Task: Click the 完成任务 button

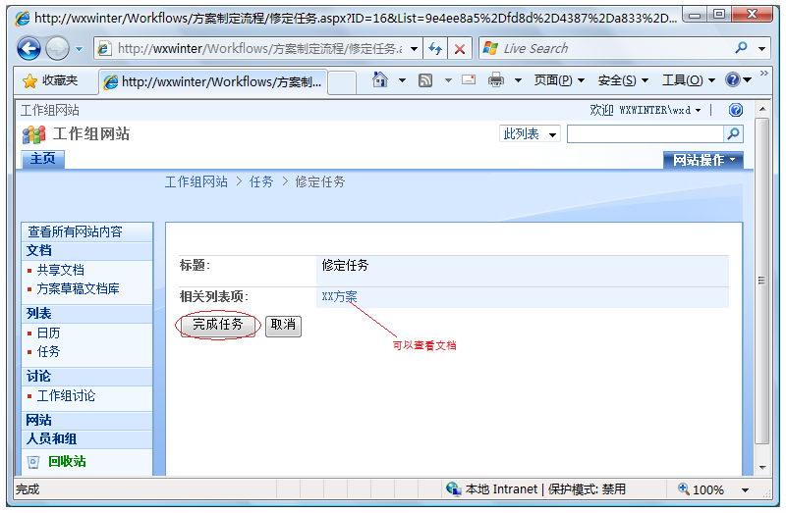Action: [217, 326]
